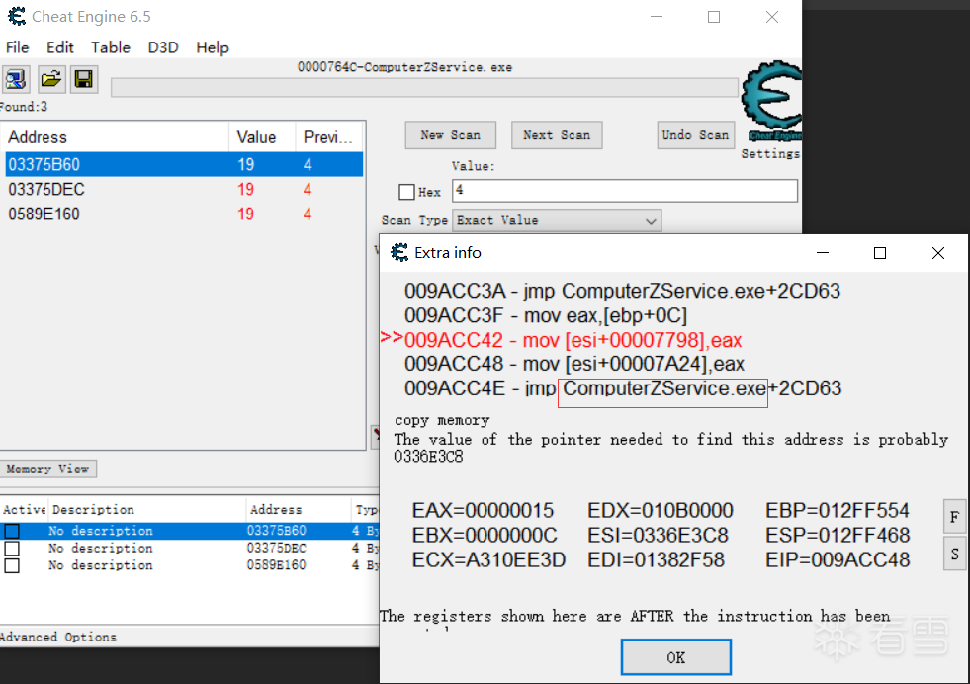Select instruction line 009ACC3A jmp
Viewport: 970px width, 684px height.
[x=622, y=291]
